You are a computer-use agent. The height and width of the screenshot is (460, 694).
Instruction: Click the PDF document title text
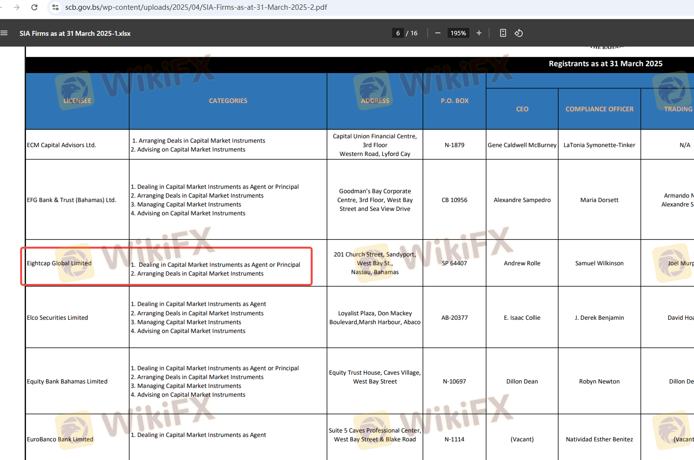[75, 33]
